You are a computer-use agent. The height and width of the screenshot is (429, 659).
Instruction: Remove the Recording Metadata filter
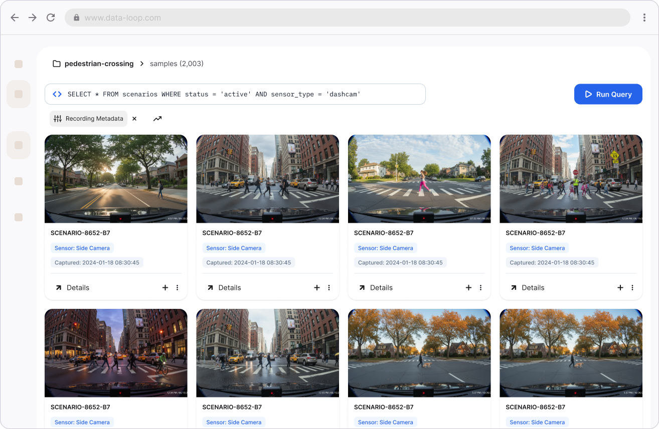click(134, 119)
